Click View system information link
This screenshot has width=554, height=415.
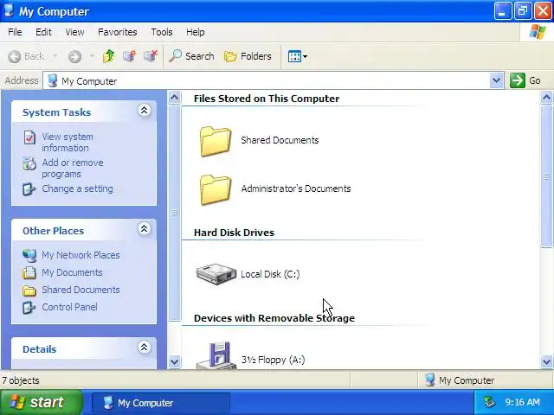click(68, 142)
